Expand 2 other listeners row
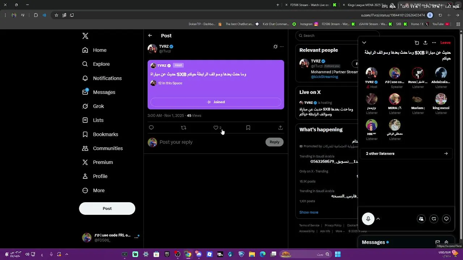The width and height of the screenshot is (463, 260). click(407, 153)
